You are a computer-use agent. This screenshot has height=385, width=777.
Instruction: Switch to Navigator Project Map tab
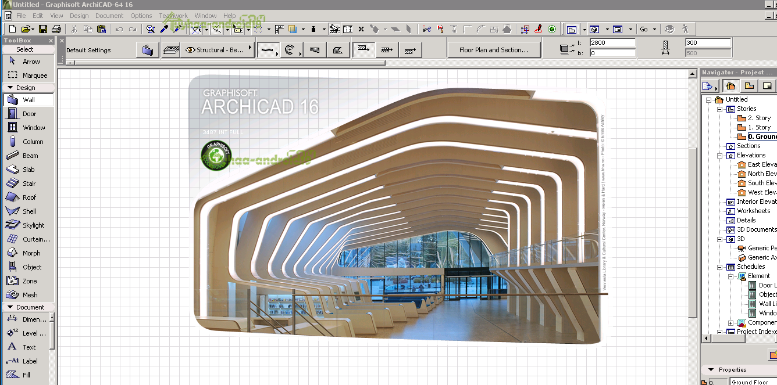click(731, 86)
